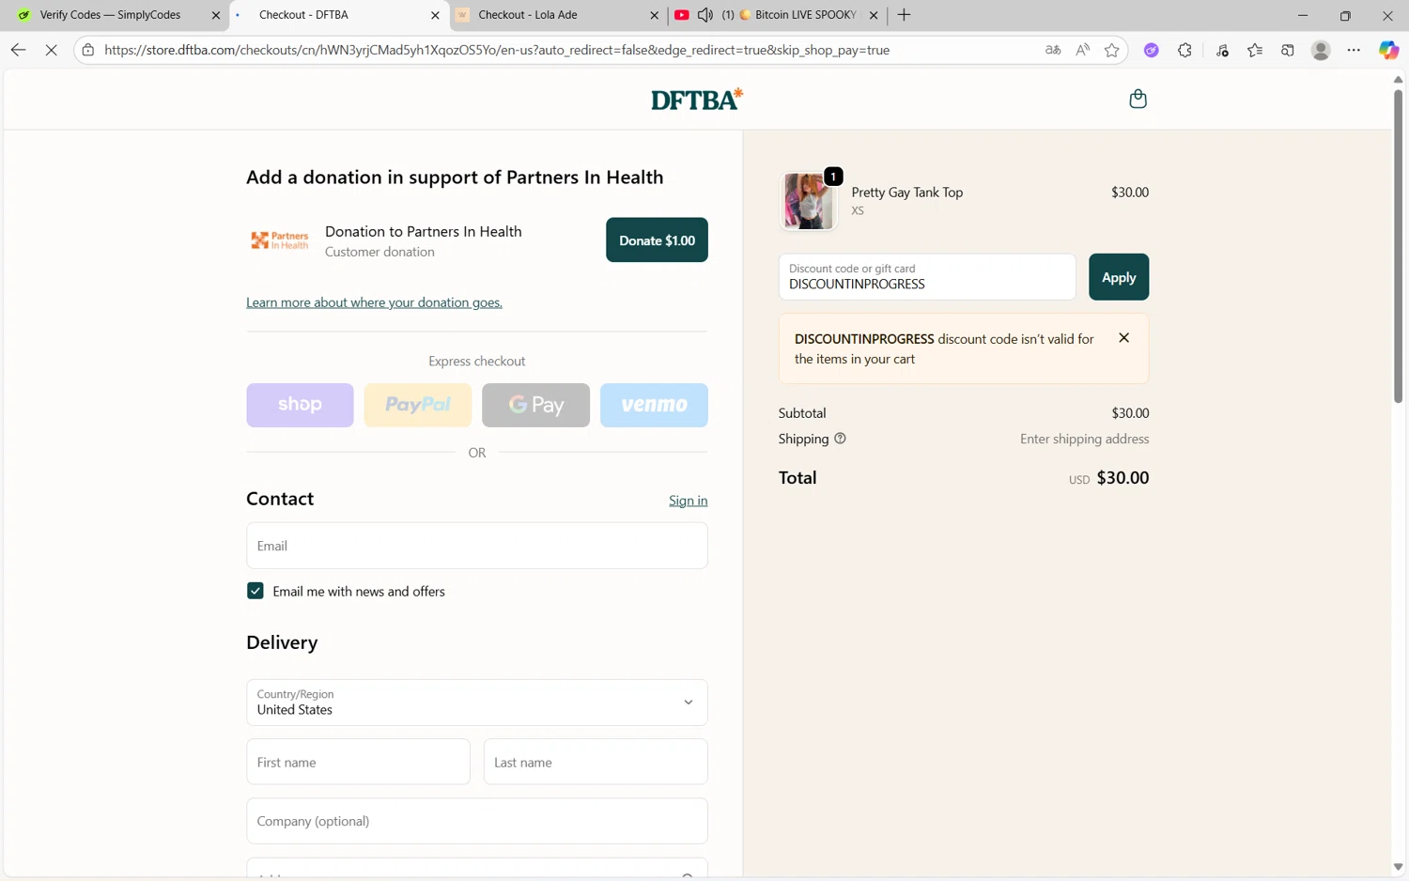Click the browser address bar URL
Viewport: 1409px width, 881px height.
[497, 50]
